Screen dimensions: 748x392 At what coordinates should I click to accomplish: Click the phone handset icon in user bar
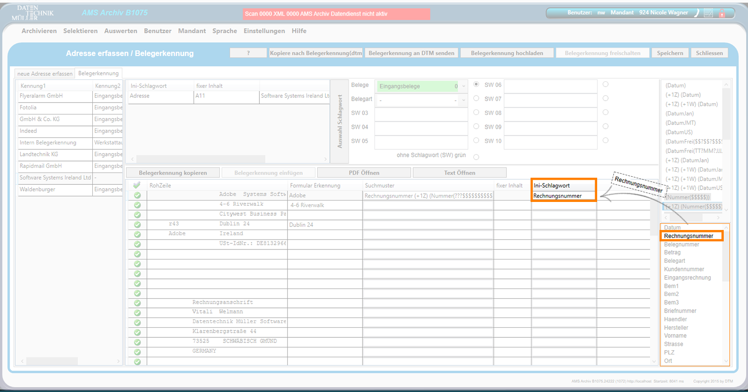point(697,13)
